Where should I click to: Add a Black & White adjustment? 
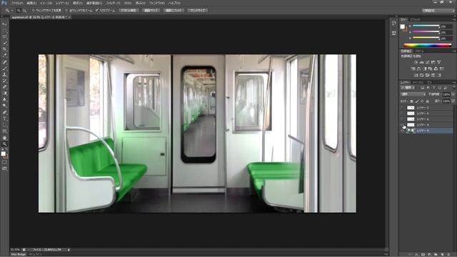pyautogui.click(x=425, y=69)
